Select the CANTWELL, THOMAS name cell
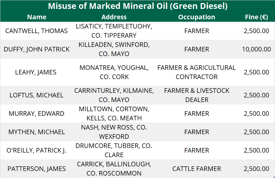275x178 pixels. coord(37,31)
